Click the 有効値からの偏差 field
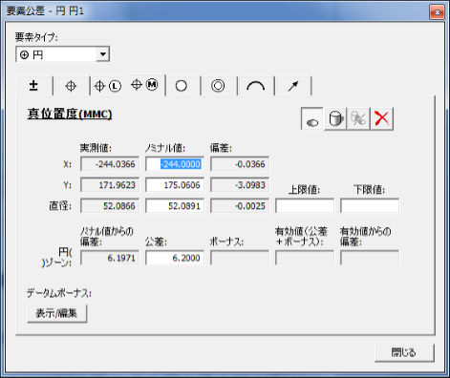Viewport: 450px width, 378px height. point(370,258)
